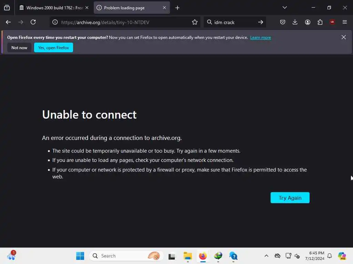Close the Windows 2000 build 1762 tab

87,8
